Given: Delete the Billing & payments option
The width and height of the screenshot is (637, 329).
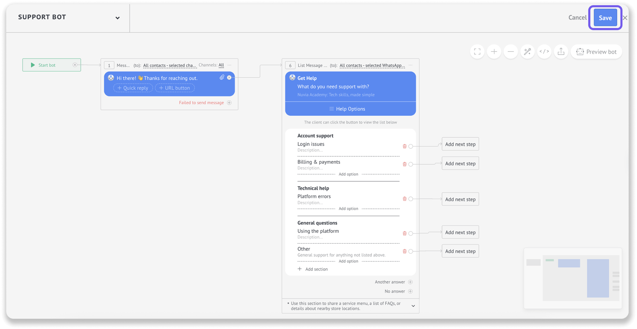Looking at the screenshot, I should point(405,164).
